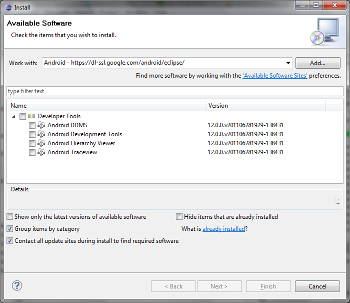Click the Android Hierarchy Viewer version value
This screenshot has height=303, width=350.
245,143
